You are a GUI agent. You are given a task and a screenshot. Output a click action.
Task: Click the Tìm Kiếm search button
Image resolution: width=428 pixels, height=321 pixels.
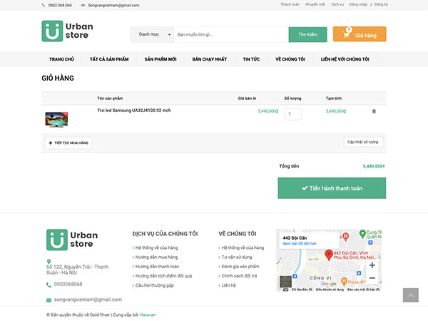(x=307, y=34)
